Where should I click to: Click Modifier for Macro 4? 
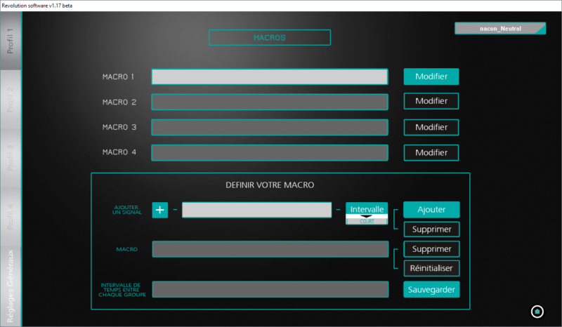point(431,152)
